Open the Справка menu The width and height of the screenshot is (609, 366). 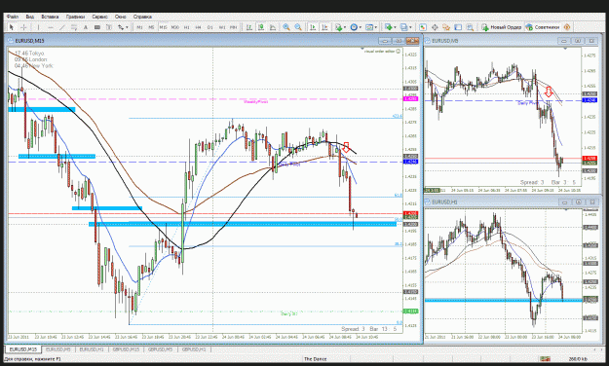point(142,17)
